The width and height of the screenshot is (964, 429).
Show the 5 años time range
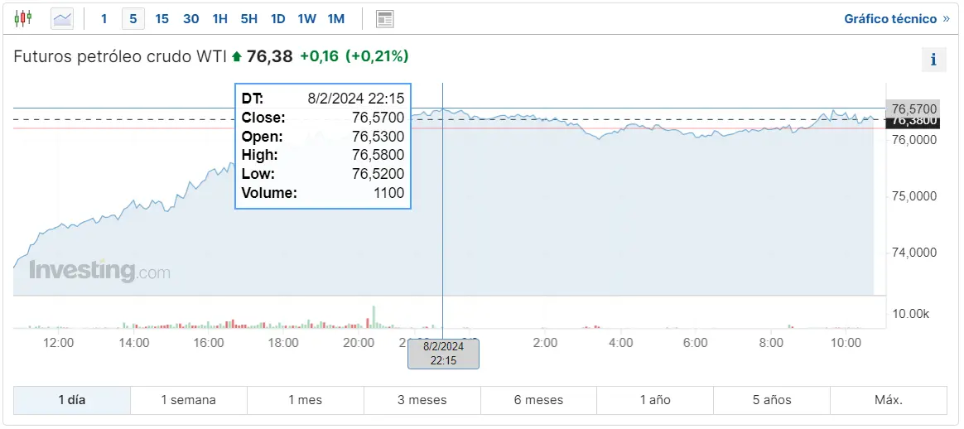(x=772, y=400)
